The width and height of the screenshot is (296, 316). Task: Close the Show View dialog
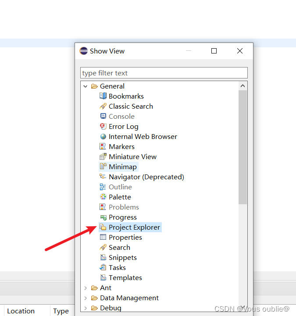click(240, 51)
